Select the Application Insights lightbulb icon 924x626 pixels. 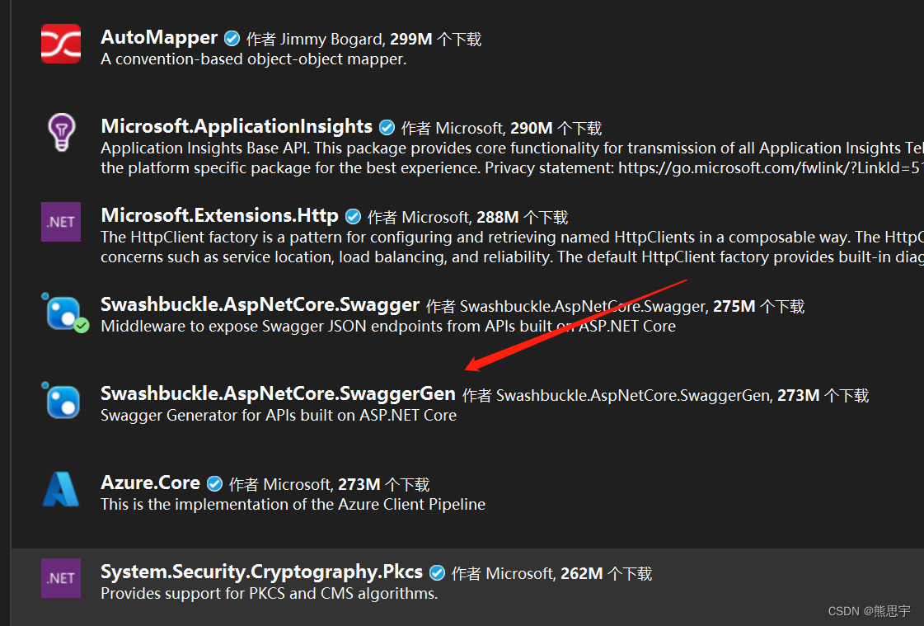click(x=61, y=132)
